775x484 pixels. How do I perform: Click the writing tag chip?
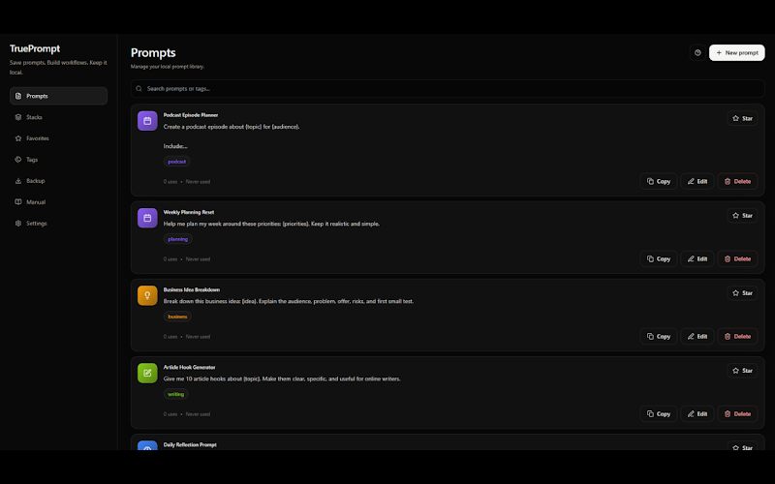176,394
